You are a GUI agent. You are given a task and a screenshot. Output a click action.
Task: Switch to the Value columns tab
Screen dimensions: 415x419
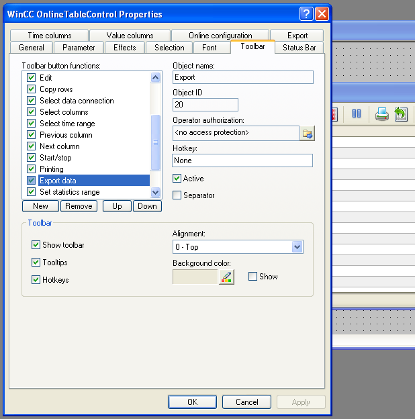tap(130, 36)
